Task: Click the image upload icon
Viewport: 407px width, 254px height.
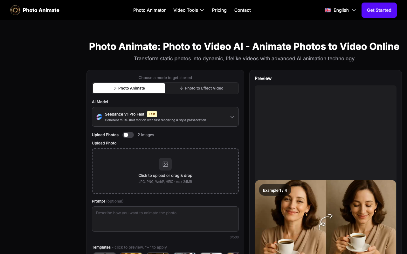Action: click(x=165, y=164)
